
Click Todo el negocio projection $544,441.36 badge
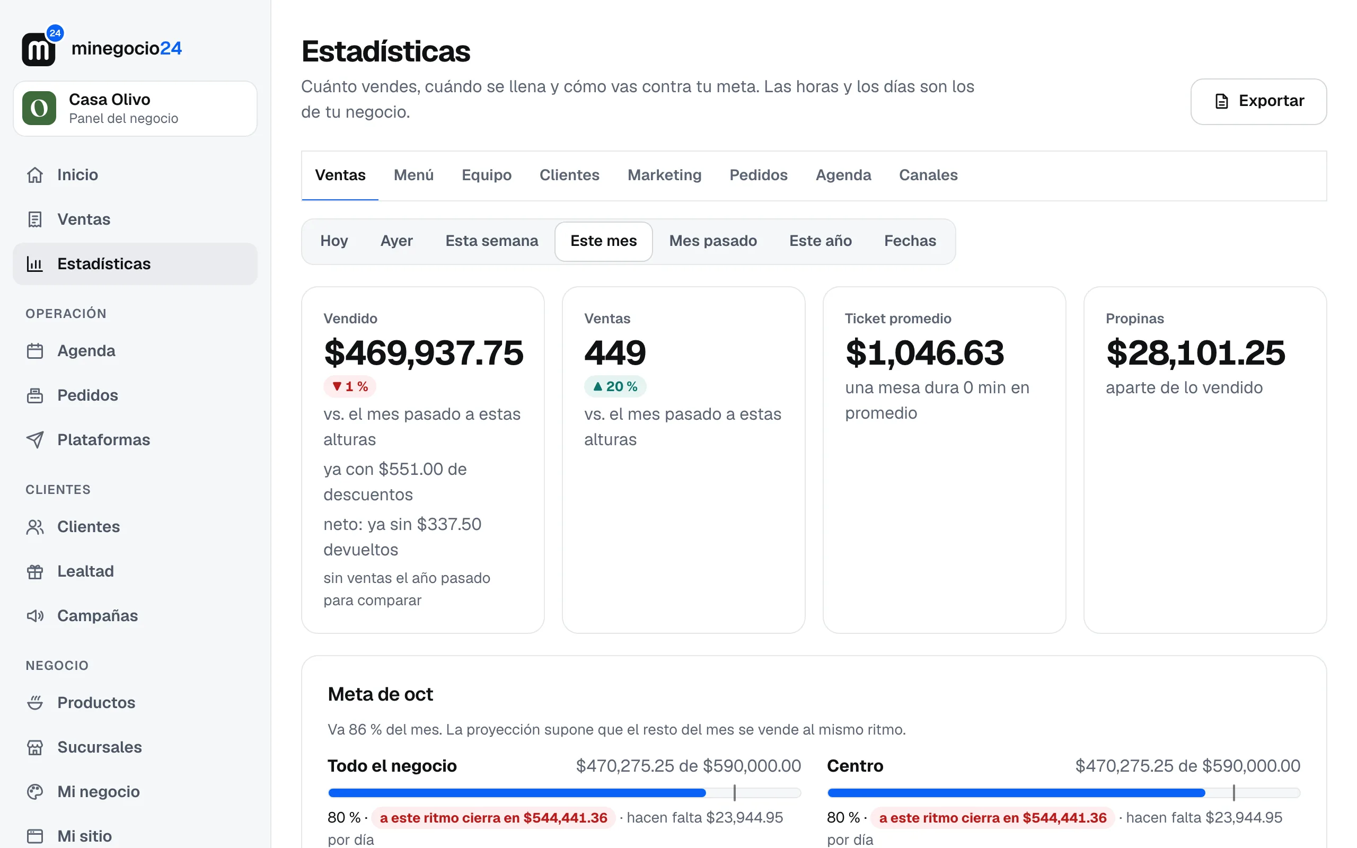[494, 818]
